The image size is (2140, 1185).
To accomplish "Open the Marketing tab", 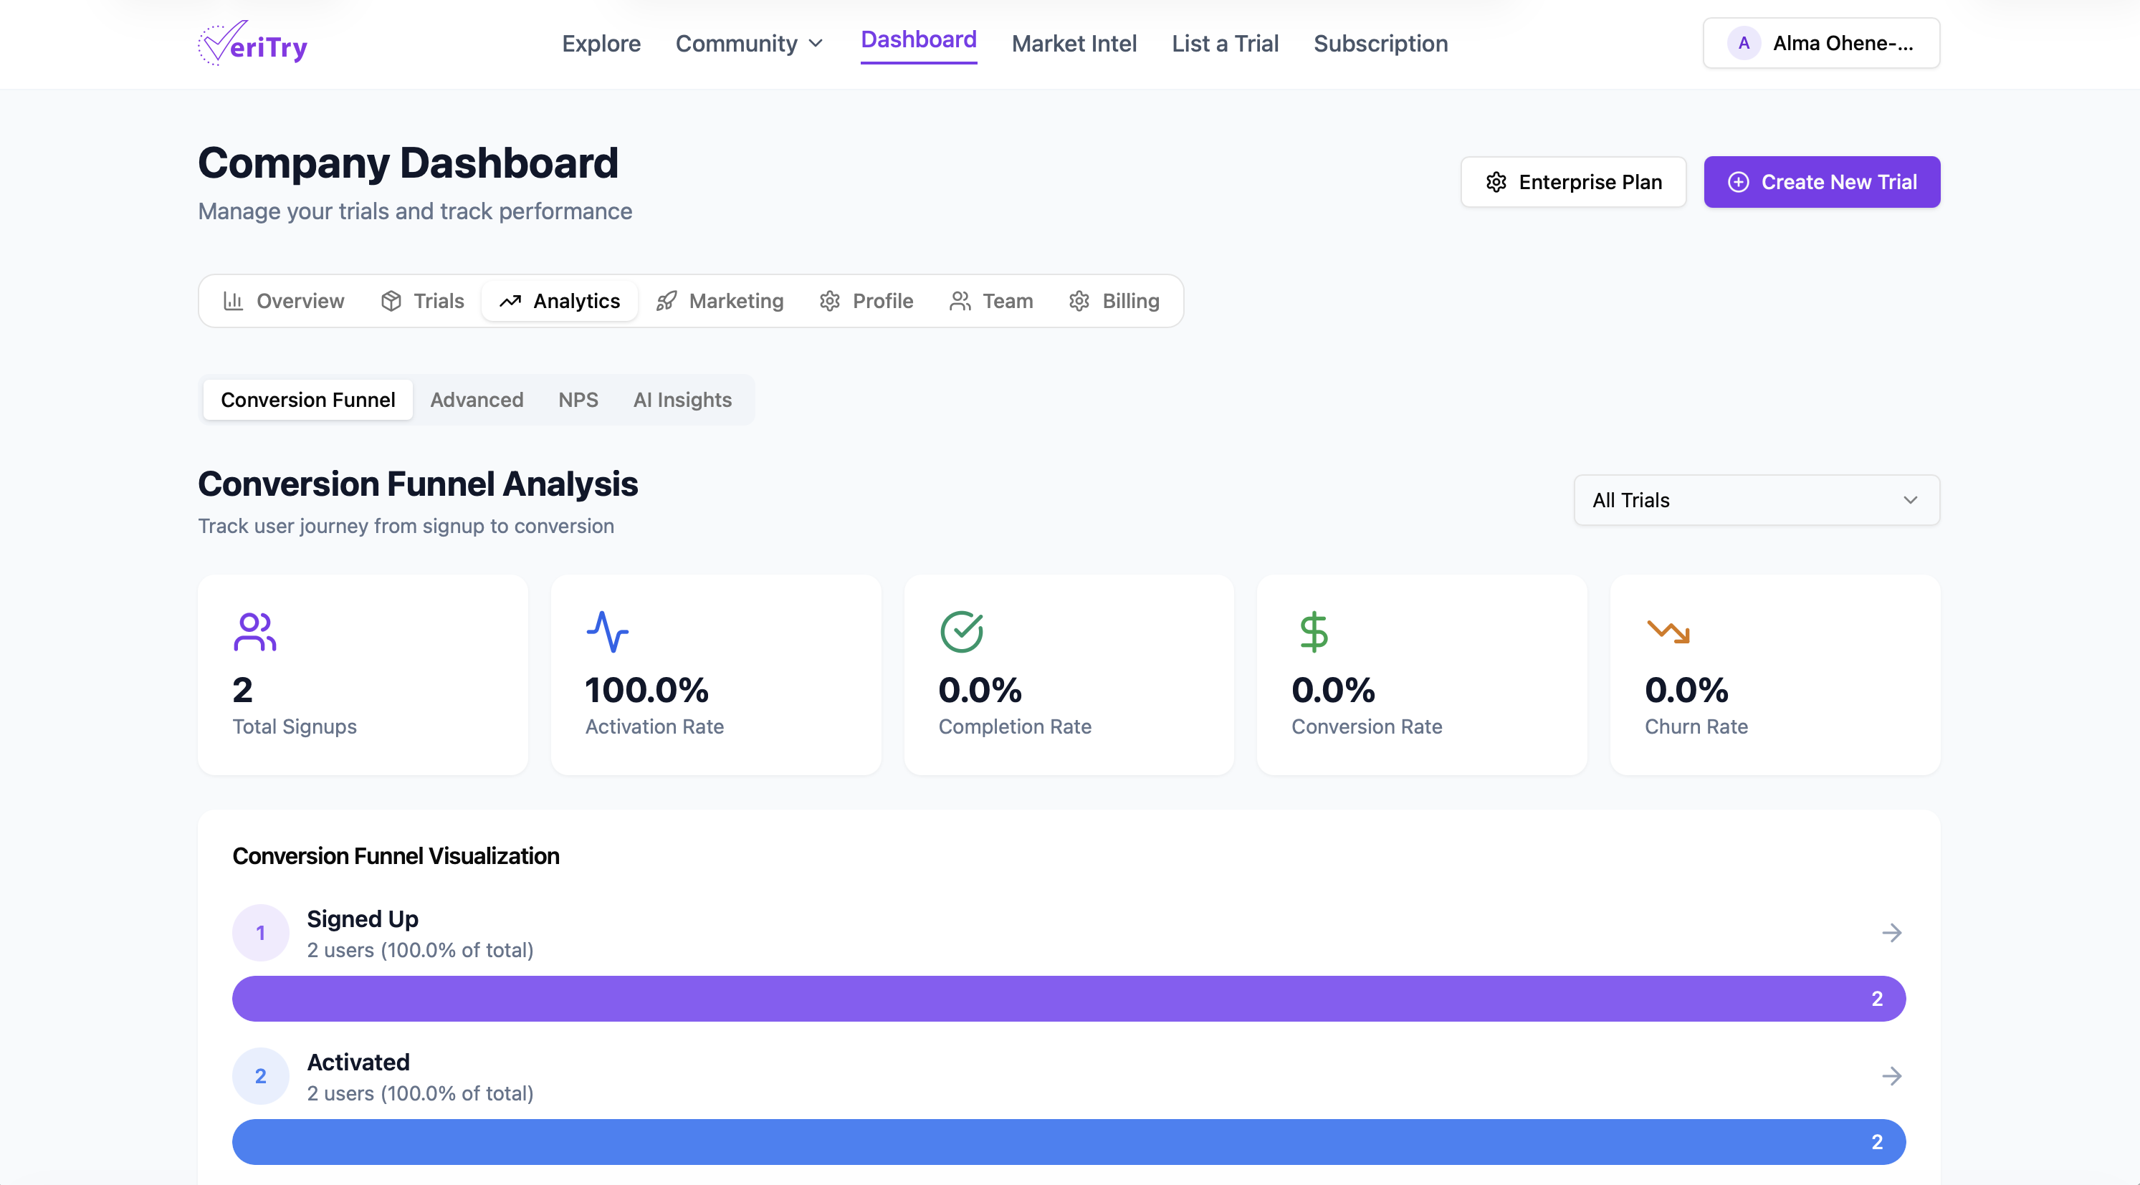I will tap(720, 301).
